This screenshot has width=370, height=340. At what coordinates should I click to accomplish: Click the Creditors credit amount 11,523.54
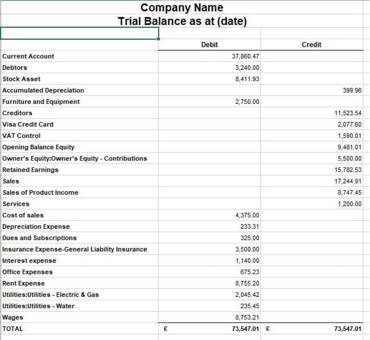point(348,113)
